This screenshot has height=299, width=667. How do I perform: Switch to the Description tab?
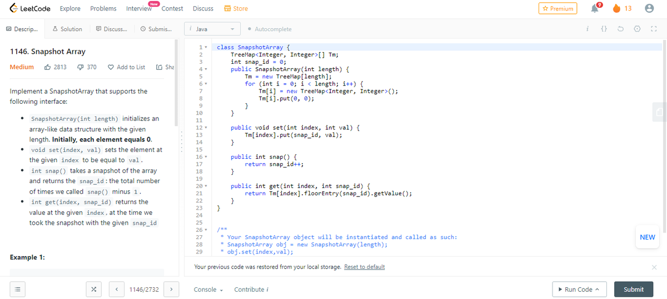point(22,29)
